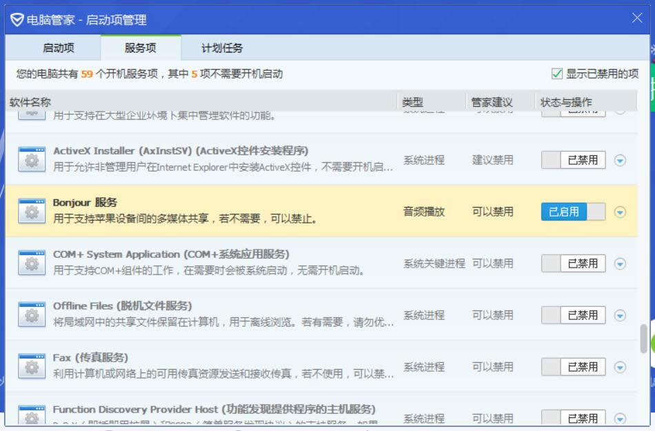Enable the ActiveX Installer service toggle

coord(573,160)
